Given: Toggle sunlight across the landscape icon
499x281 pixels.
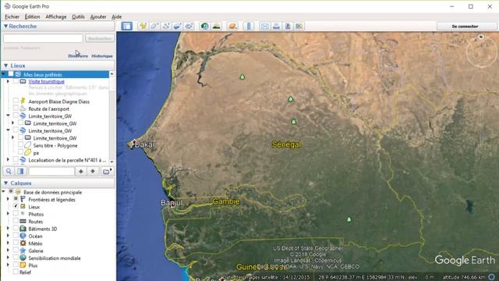Looking at the screenshot, I should [216, 26].
